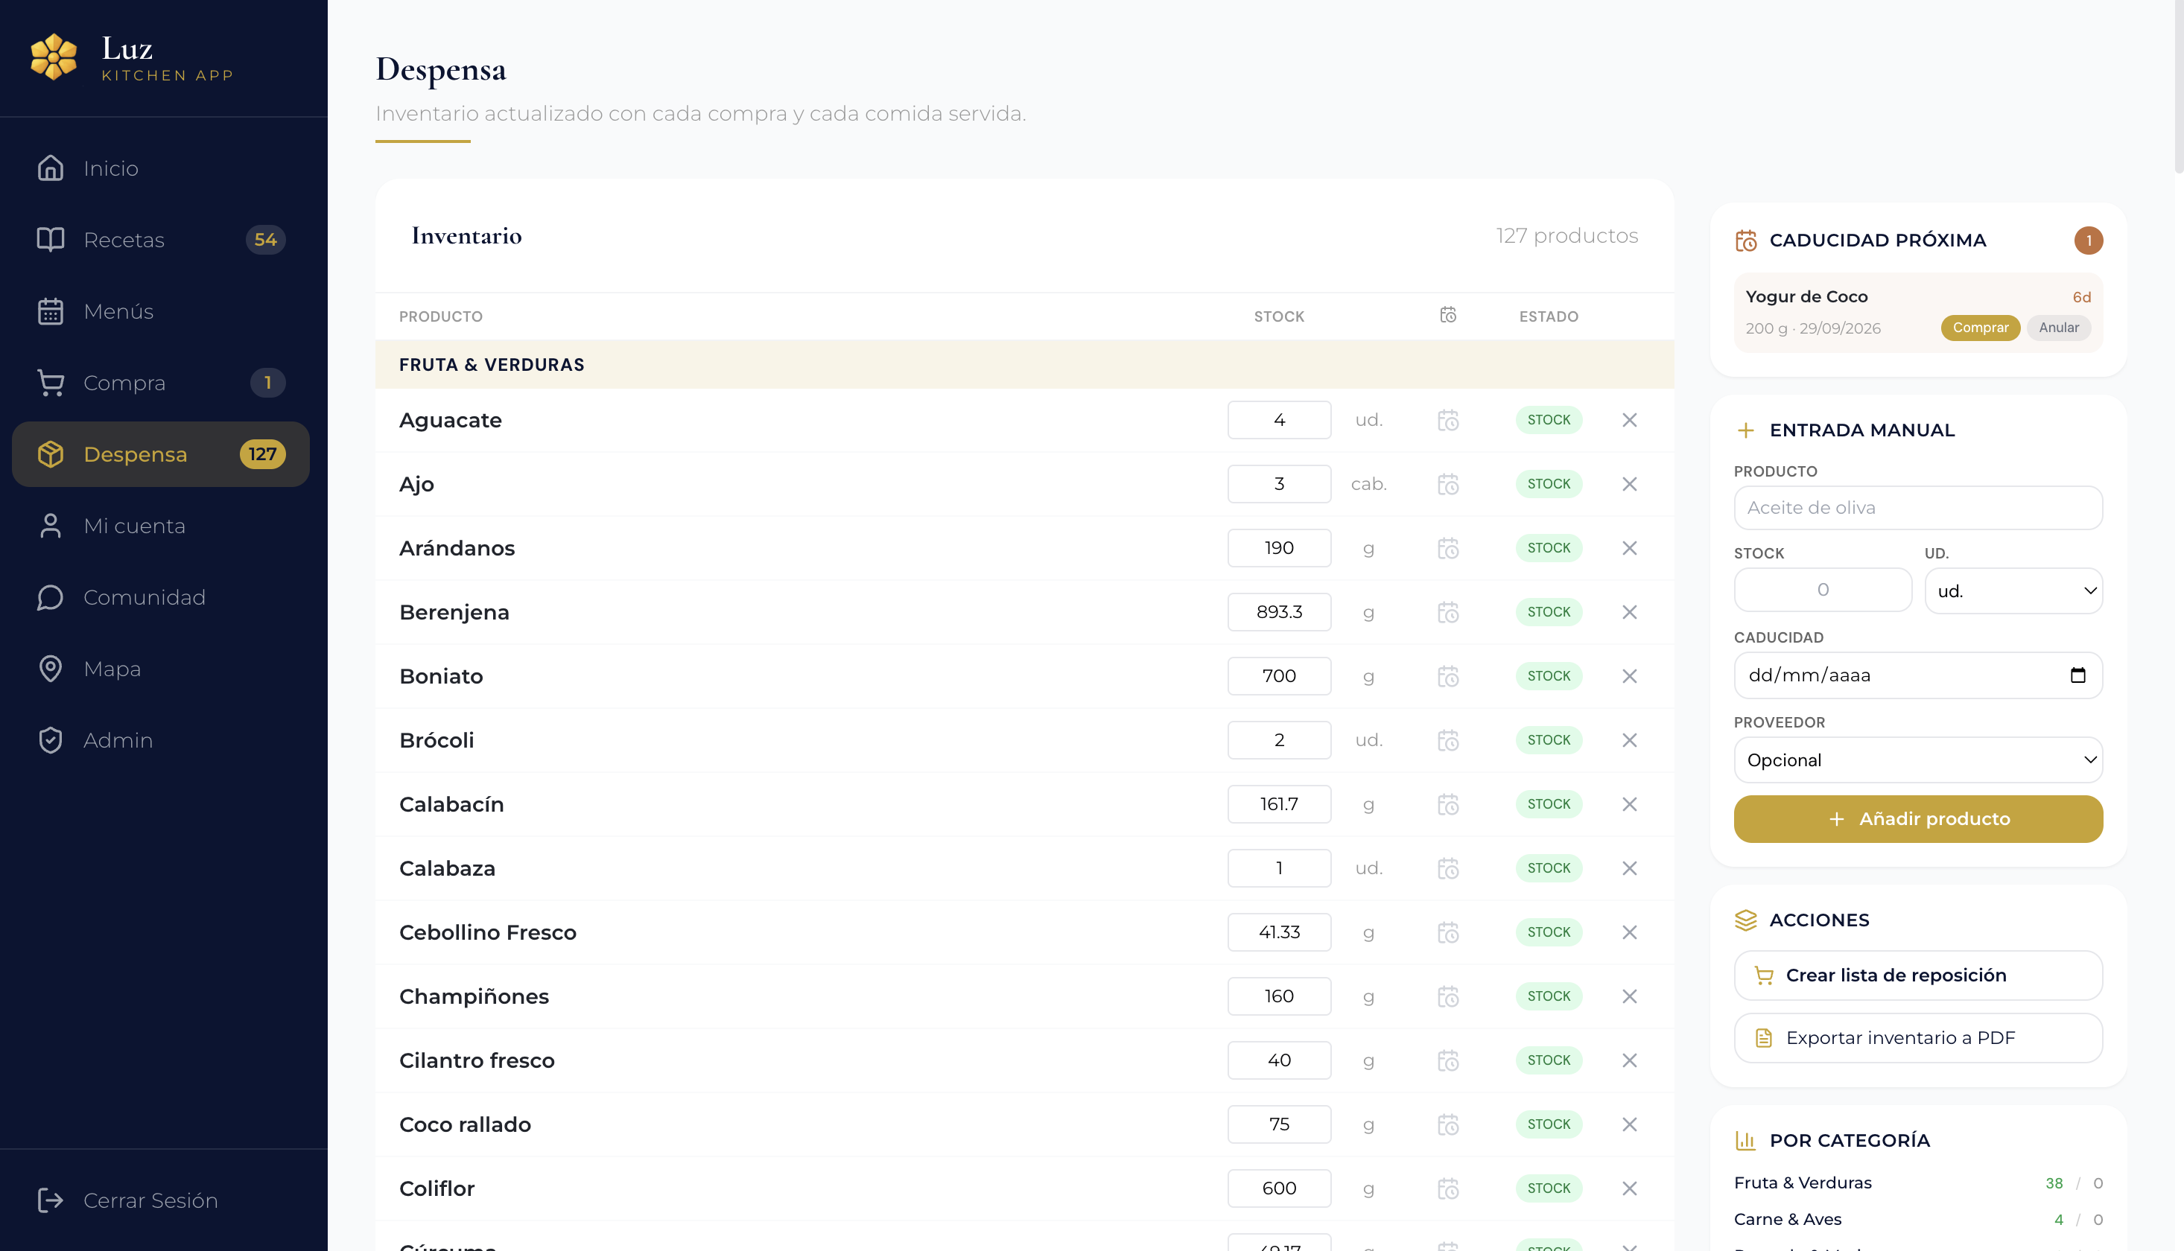
Task: Focus the Producto name input field
Action: coord(1917,508)
